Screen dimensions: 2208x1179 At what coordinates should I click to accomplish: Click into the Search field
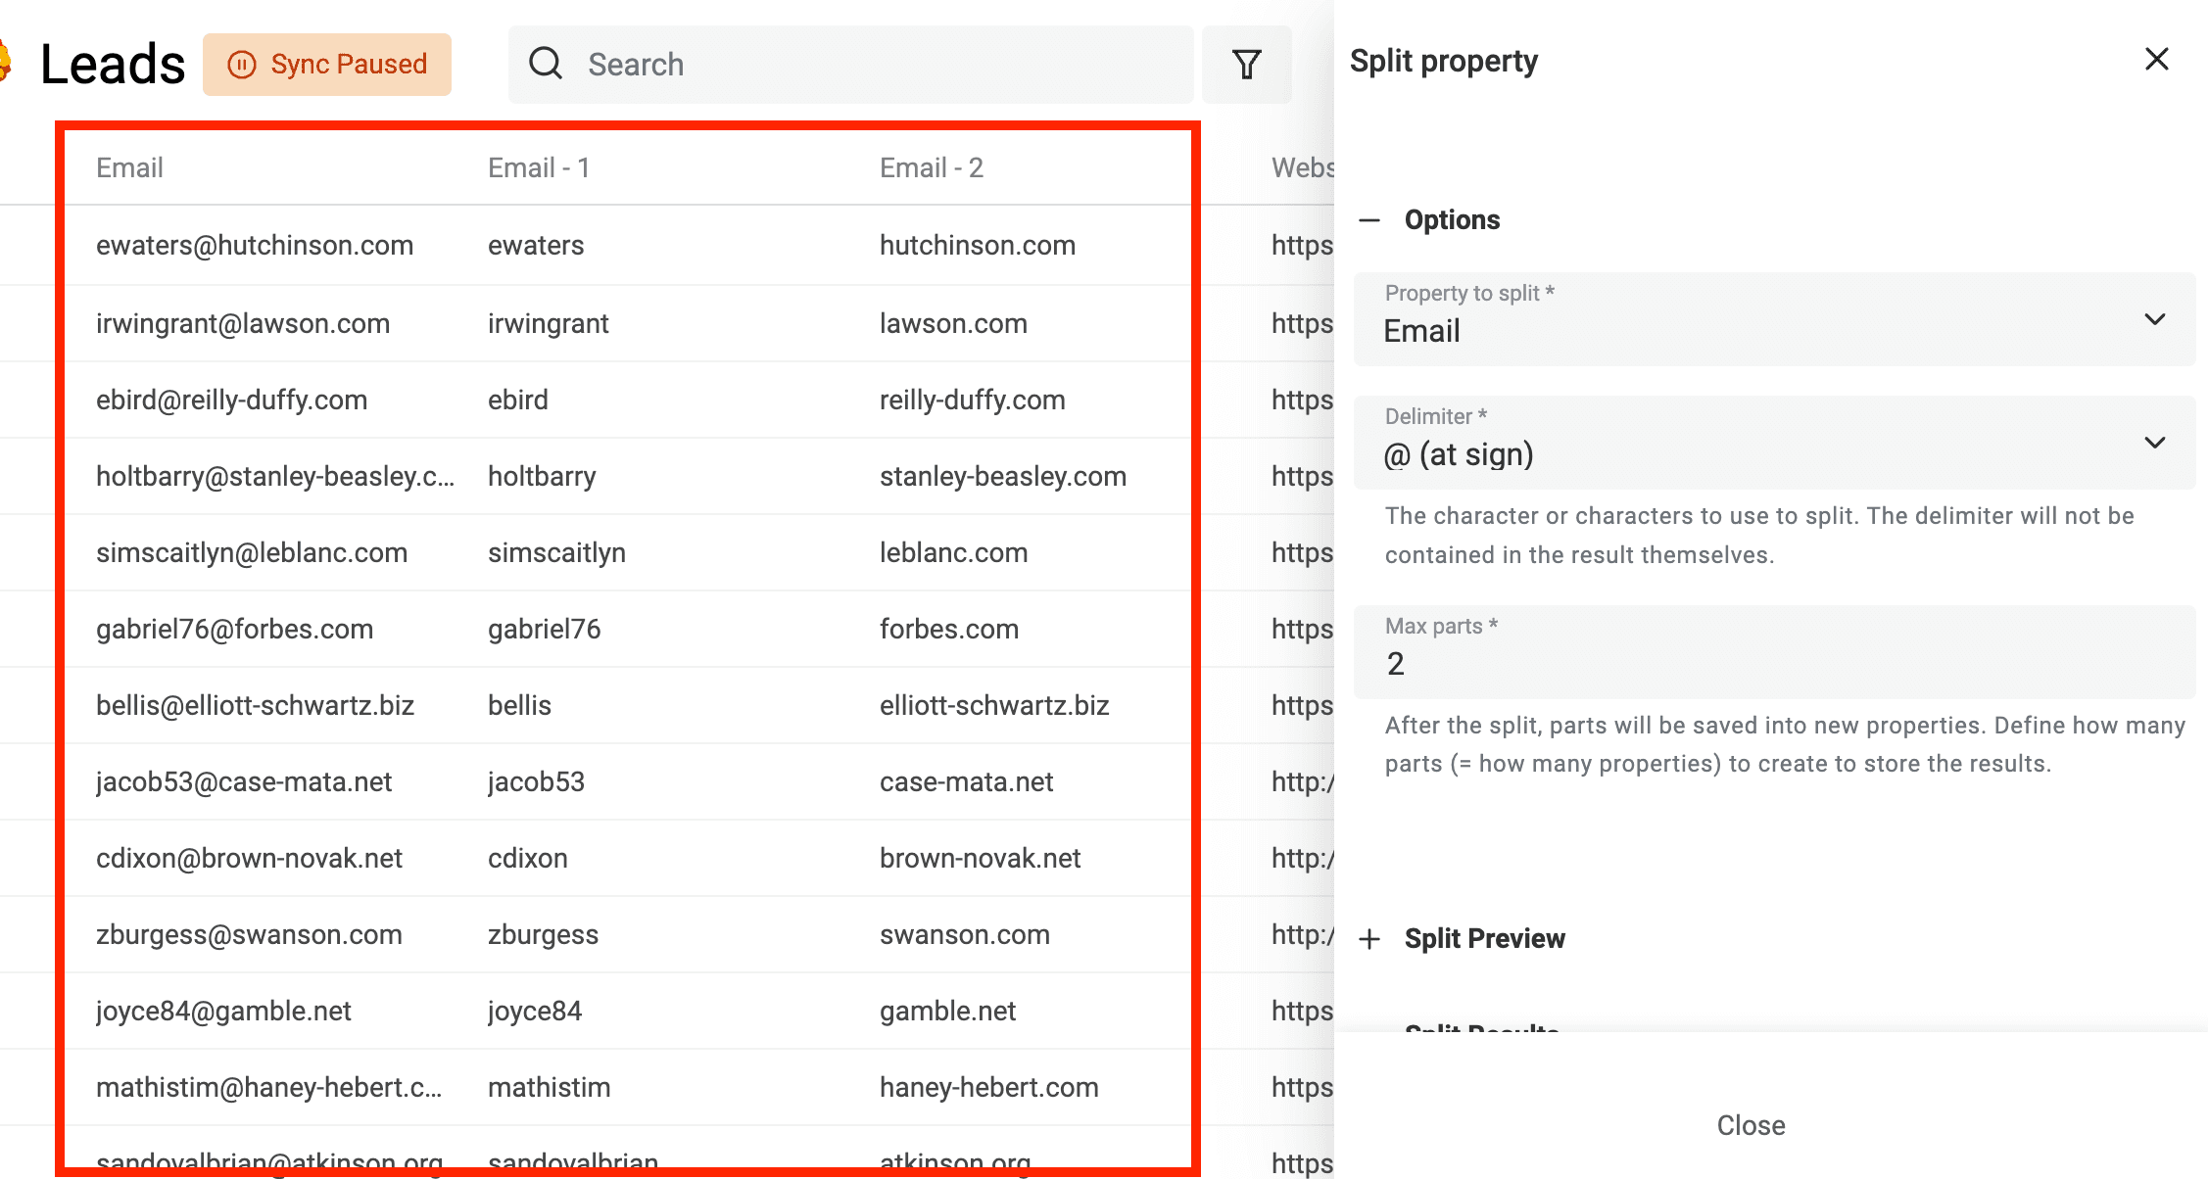[850, 65]
